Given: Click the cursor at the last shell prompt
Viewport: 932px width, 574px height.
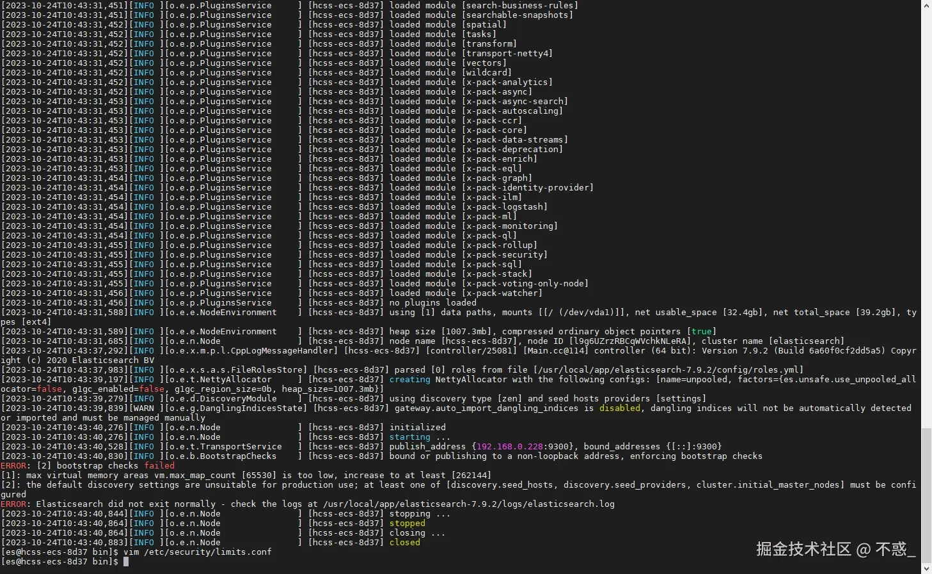Looking at the screenshot, I should pyautogui.click(x=126, y=562).
